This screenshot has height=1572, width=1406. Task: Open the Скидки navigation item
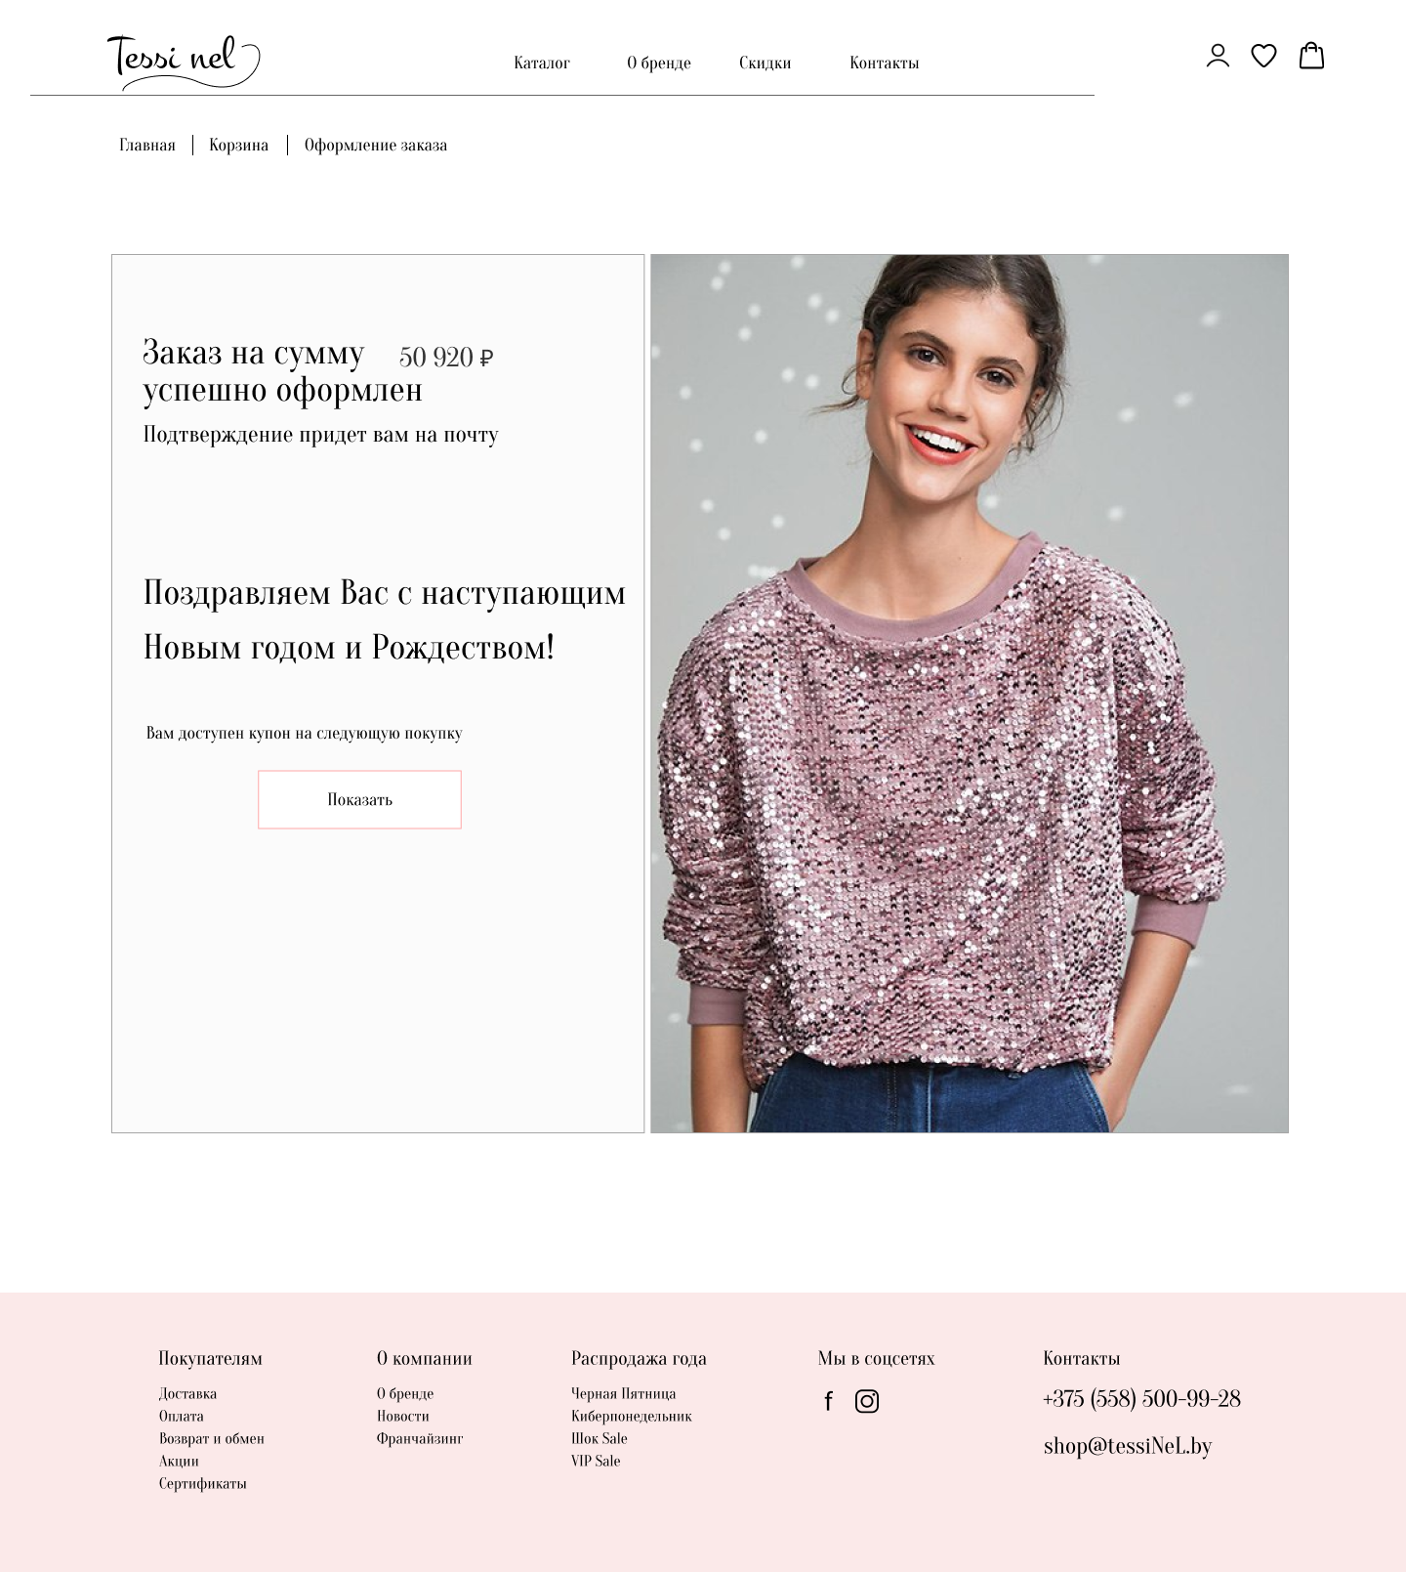[x=765, y=63]
